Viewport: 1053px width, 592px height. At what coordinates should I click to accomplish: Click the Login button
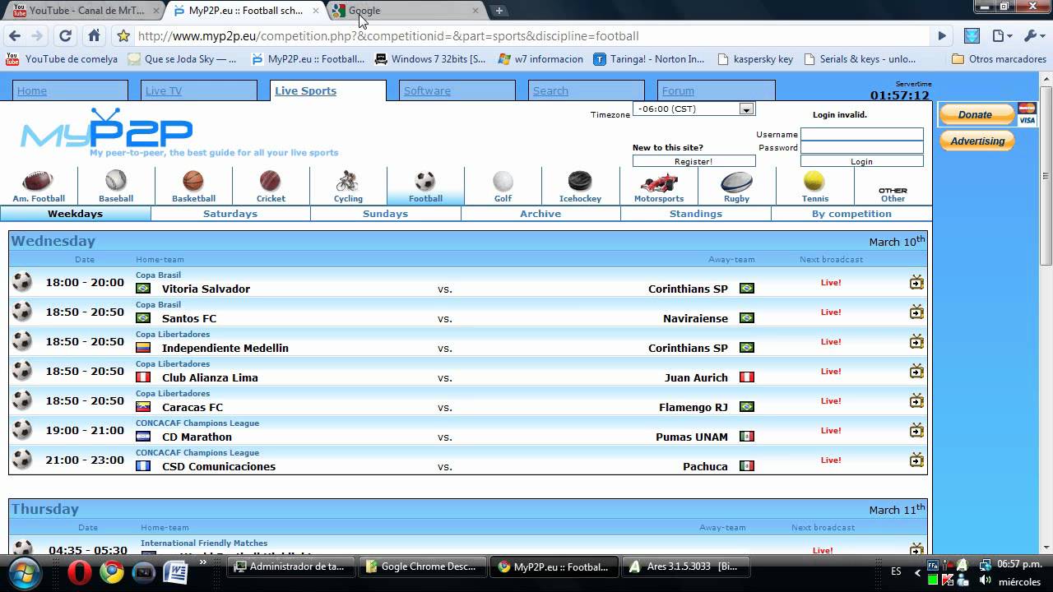click(861, 161)
